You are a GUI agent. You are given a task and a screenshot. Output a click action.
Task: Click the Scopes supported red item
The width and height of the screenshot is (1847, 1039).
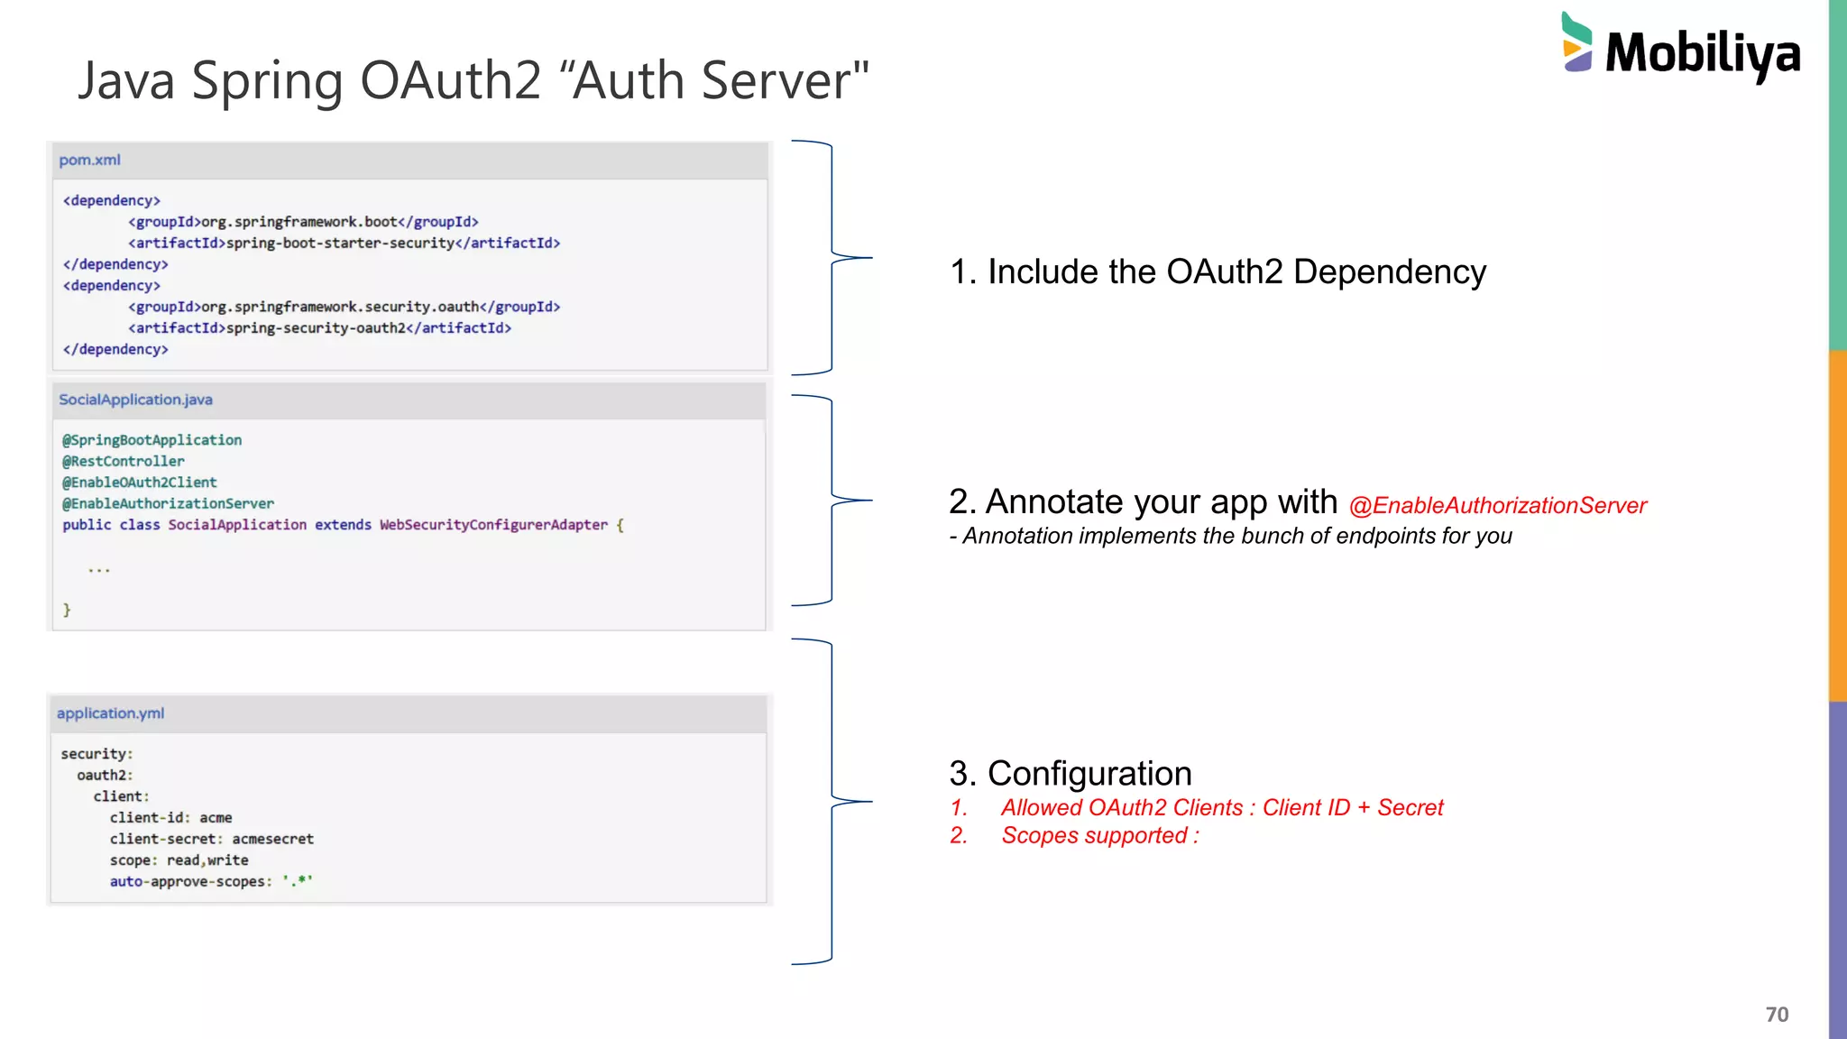pos(1099,835)
